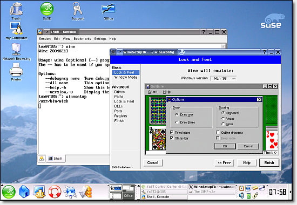Image resolution: width=297 pixels, height=205 pixels.
Task: Click the WineSetupTk Cancel button
Action: point(153,162)
